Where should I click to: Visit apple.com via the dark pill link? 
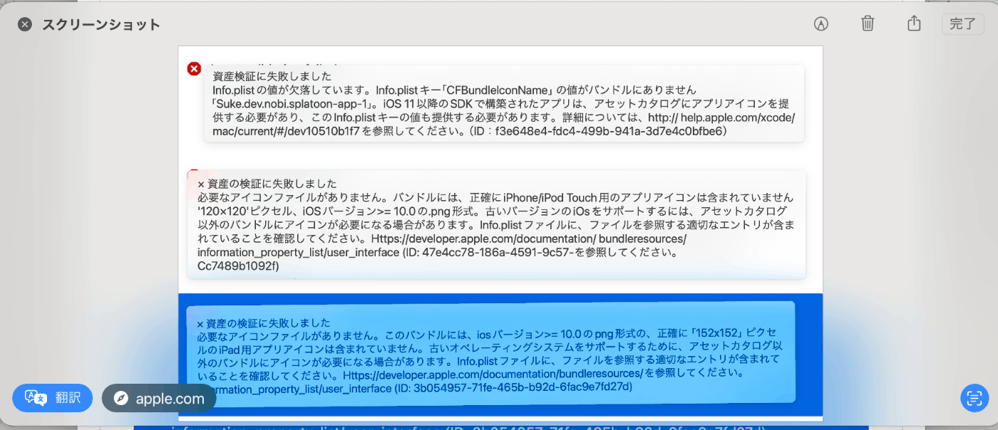tap(158, 398)
